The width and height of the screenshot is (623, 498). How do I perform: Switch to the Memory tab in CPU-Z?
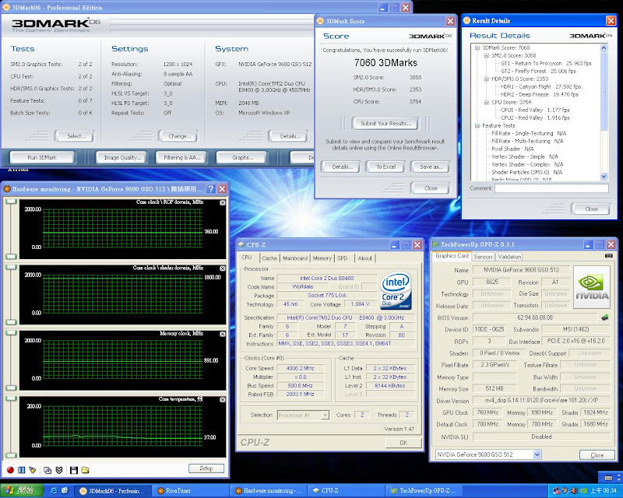322,258
